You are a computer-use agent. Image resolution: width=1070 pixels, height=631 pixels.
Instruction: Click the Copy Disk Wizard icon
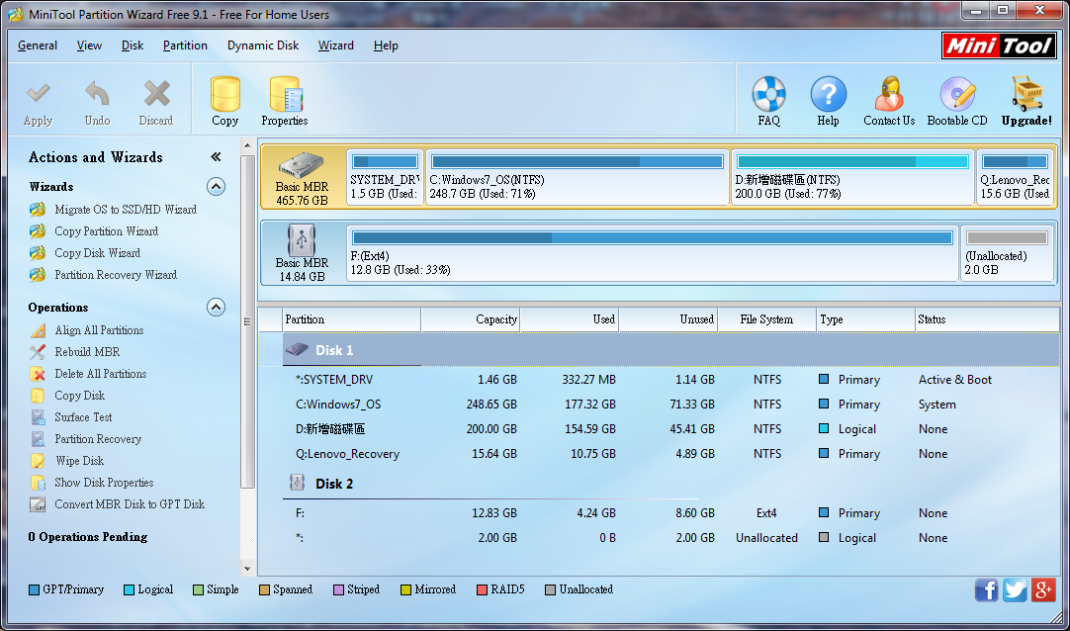click(x=38, y=253)
